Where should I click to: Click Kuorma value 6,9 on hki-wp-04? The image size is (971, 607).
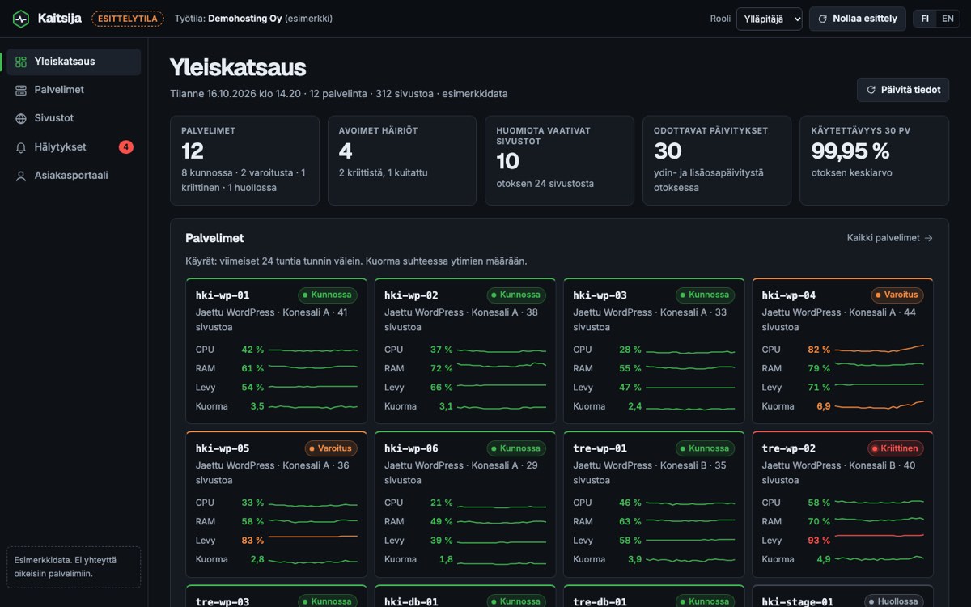coord(824,406)
